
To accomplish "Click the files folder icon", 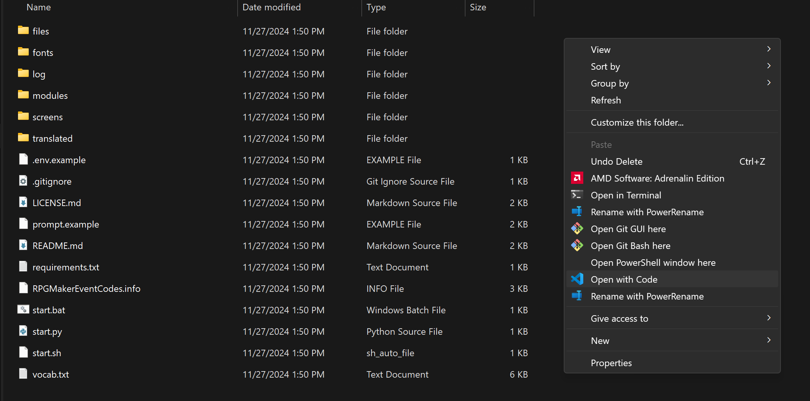I will pyautogui.click(x=23, y=30).
